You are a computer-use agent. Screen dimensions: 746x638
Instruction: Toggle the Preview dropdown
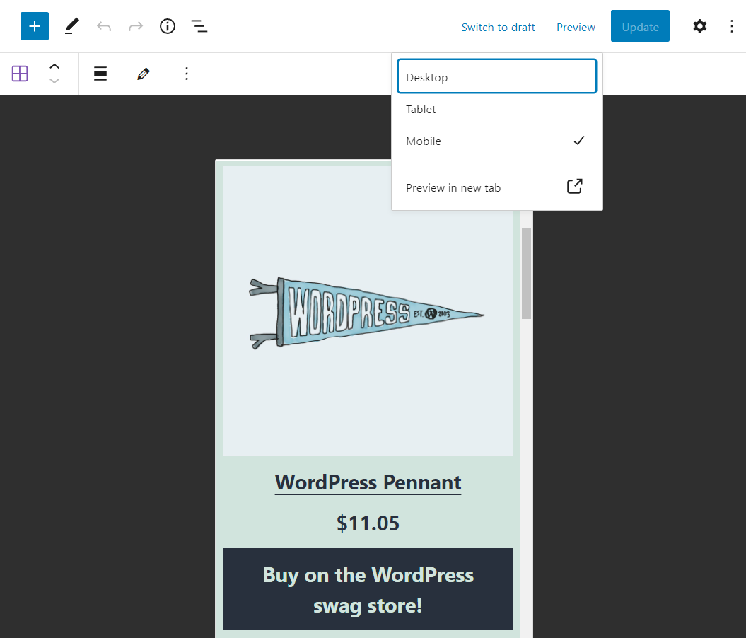click(576, 27)
